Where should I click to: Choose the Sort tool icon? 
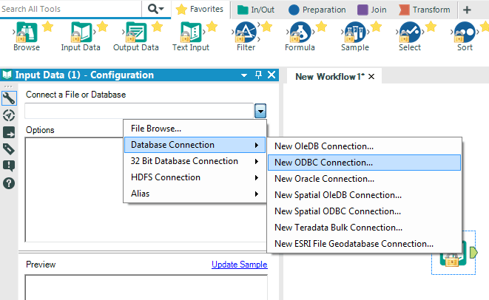coord(464,33)
